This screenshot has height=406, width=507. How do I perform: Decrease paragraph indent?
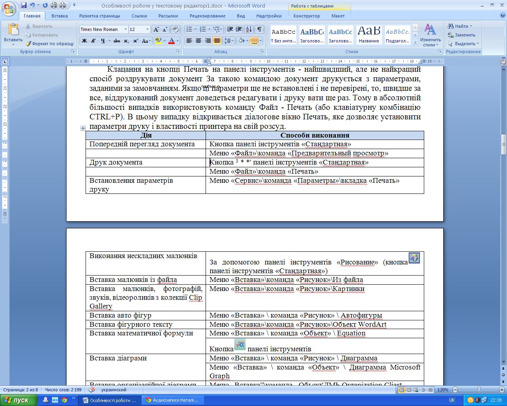tap(230, 29)
